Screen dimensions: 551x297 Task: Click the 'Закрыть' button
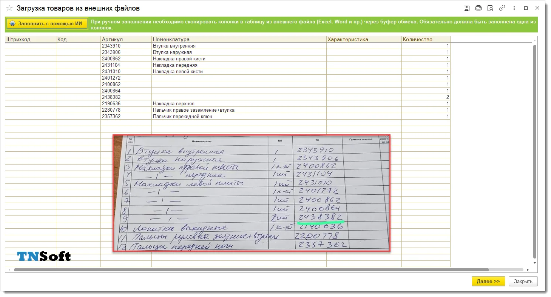tap(523, 281)
